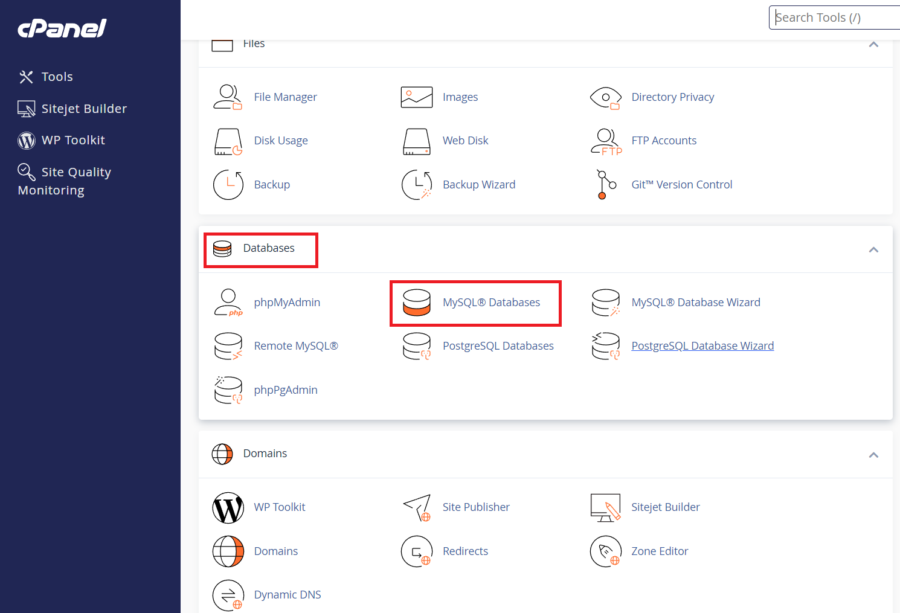Collapse the Databases section chevron

pos(873,249)
